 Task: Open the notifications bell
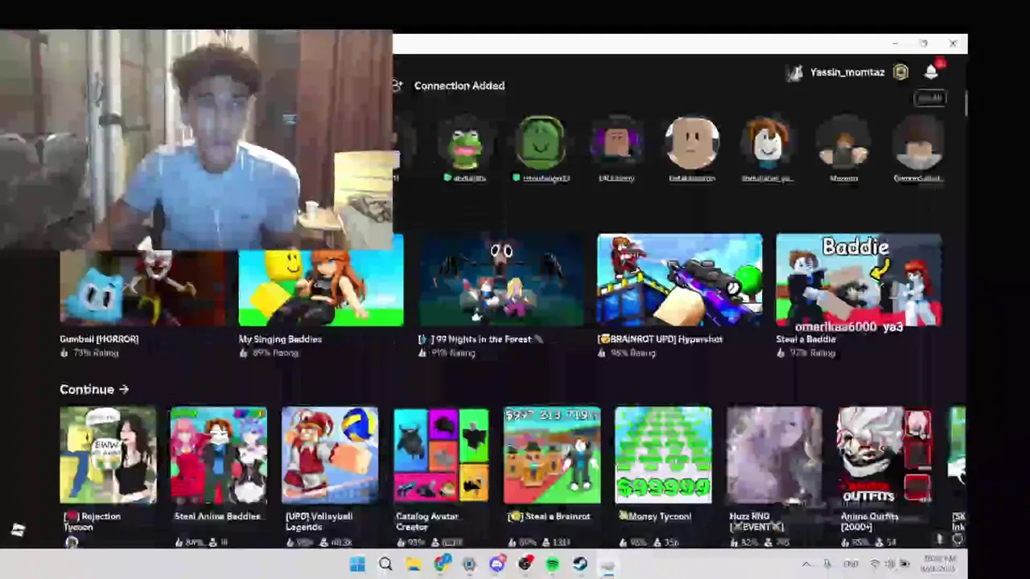pos(931,72)
